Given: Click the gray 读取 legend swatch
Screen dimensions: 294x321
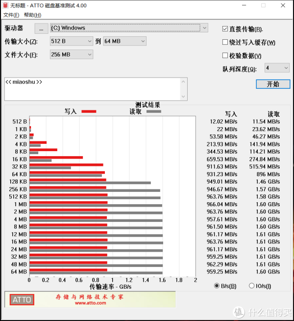Looking at the screenshot, I should pyautogui.click(x=154, y=111).
